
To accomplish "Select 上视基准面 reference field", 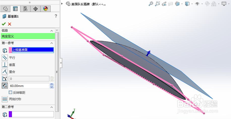I will [33, 50].
